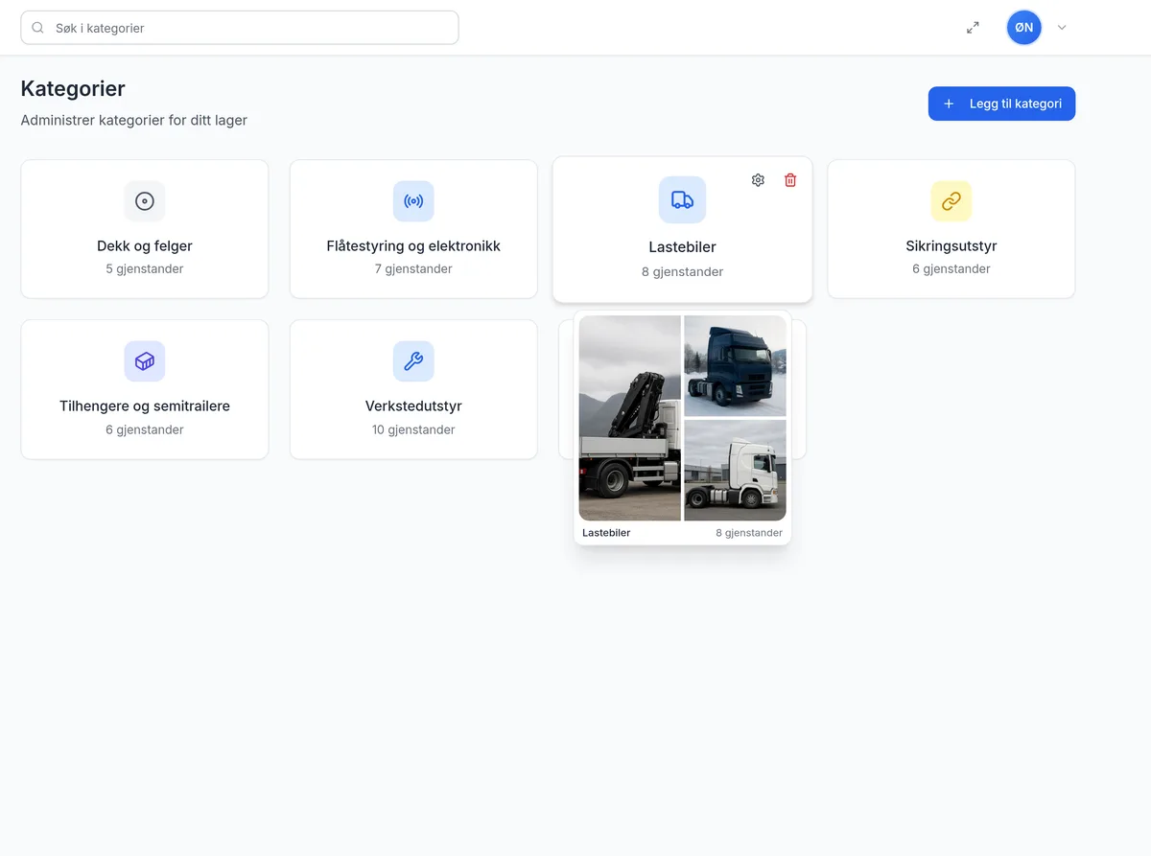1151x856 pixels.
Task: Open the dark blue truck preview image
Action: [x=735, y=366]
